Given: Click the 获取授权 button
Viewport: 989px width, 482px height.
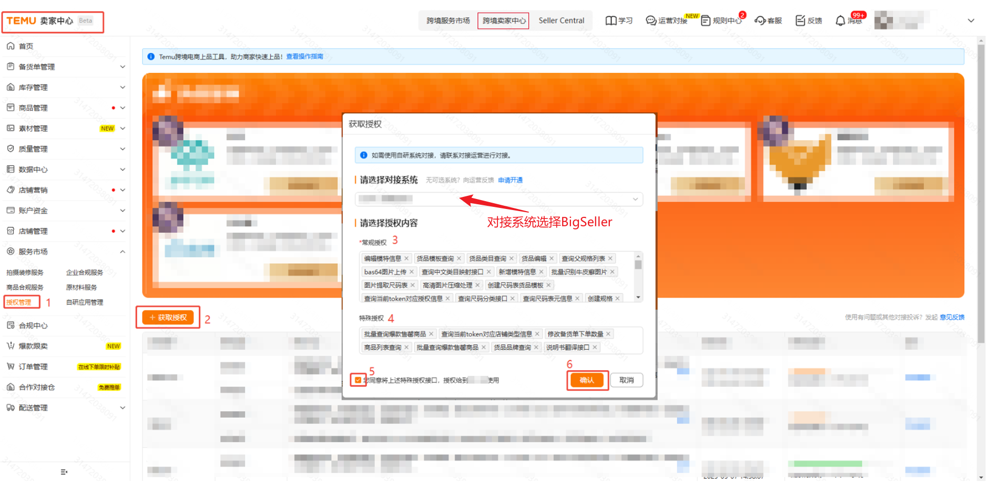Looking at the screenshot, I should coord(168,317).
